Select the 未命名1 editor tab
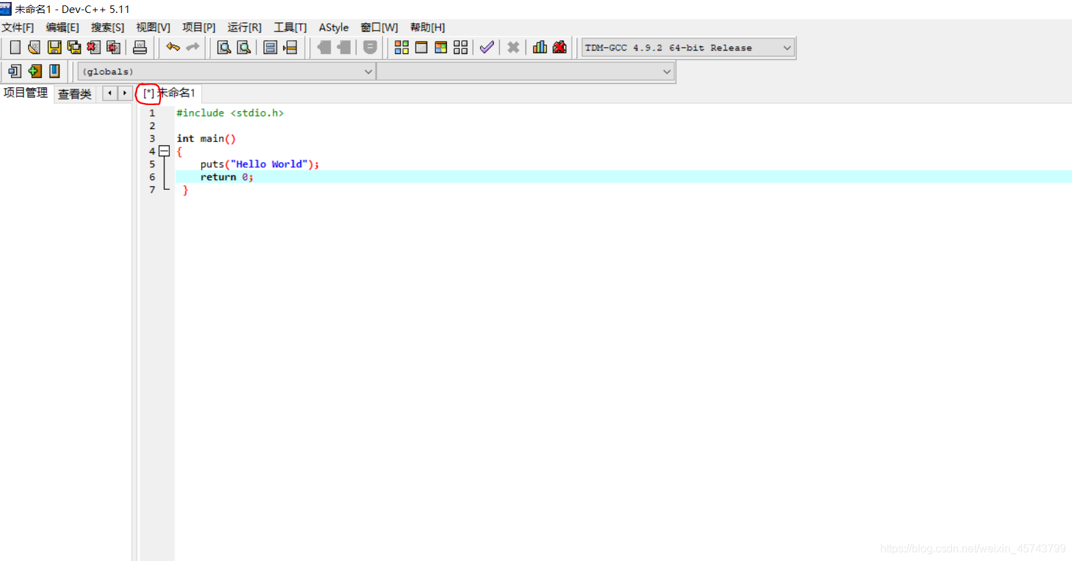This screenshot has height=561, width=1072. (169, 93)
